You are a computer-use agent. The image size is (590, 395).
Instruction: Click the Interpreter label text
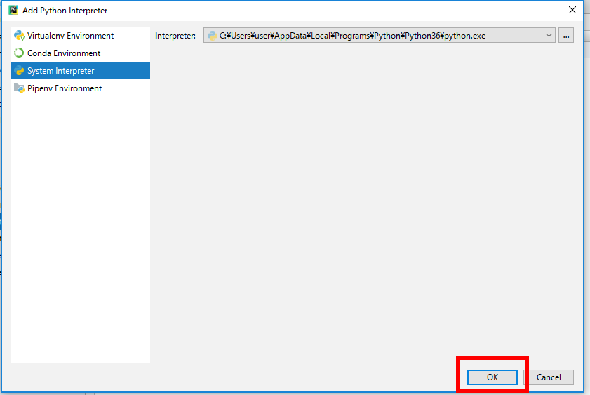[x=175, y=36]
